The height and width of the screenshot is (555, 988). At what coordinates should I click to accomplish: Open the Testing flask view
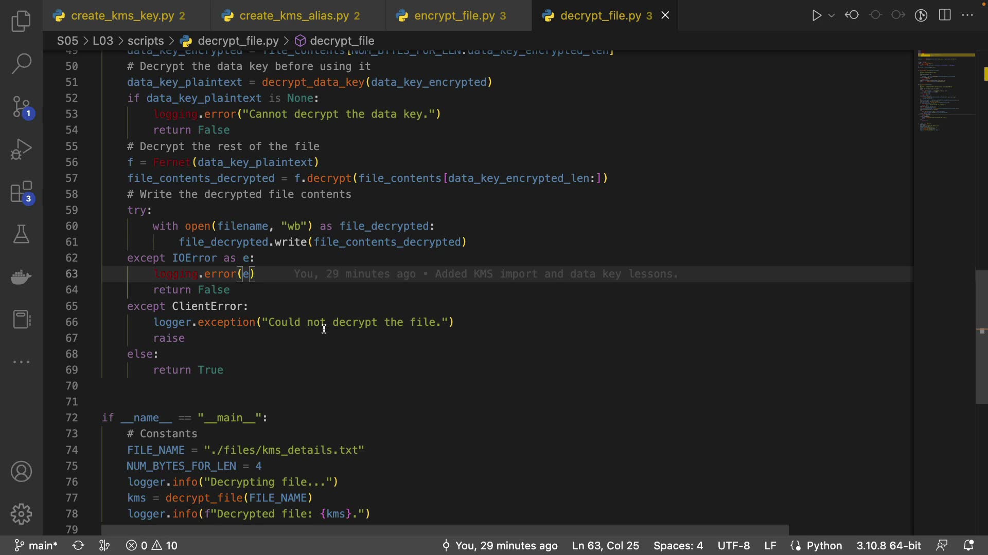tap(21, 234)
